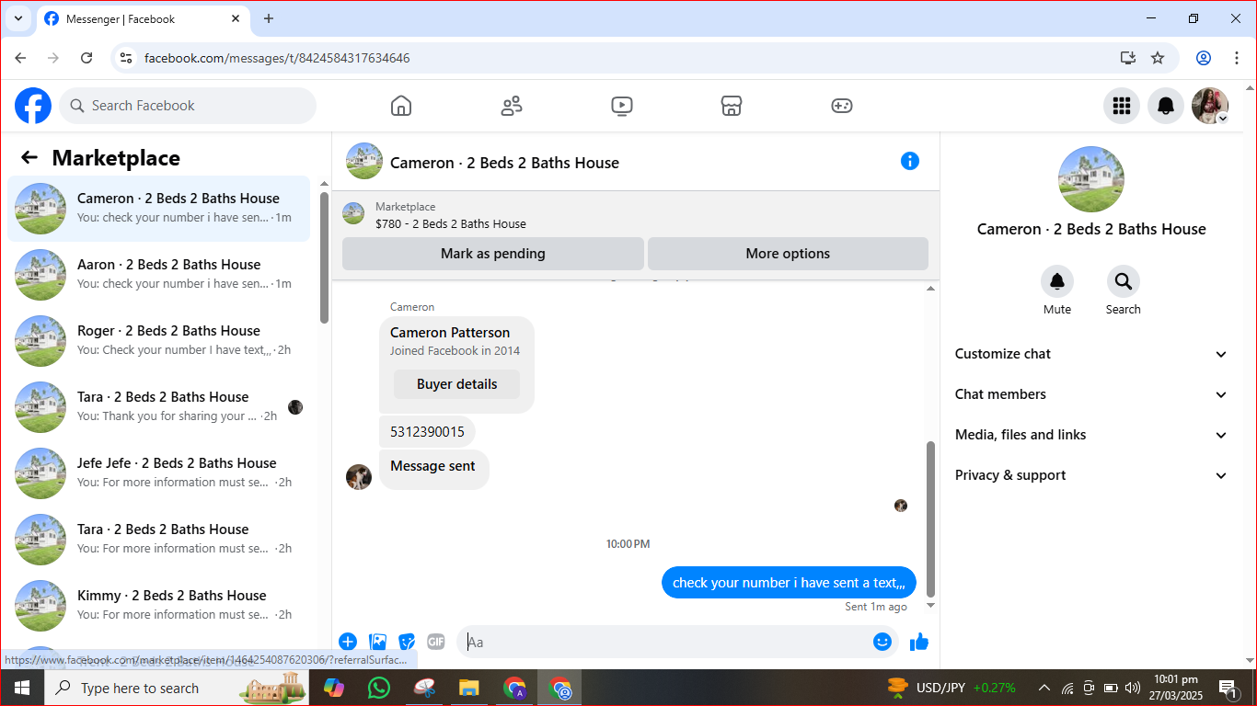Open the Marketplace storefront icon
Screen dimensions: 1257x706
coord(732,106)
